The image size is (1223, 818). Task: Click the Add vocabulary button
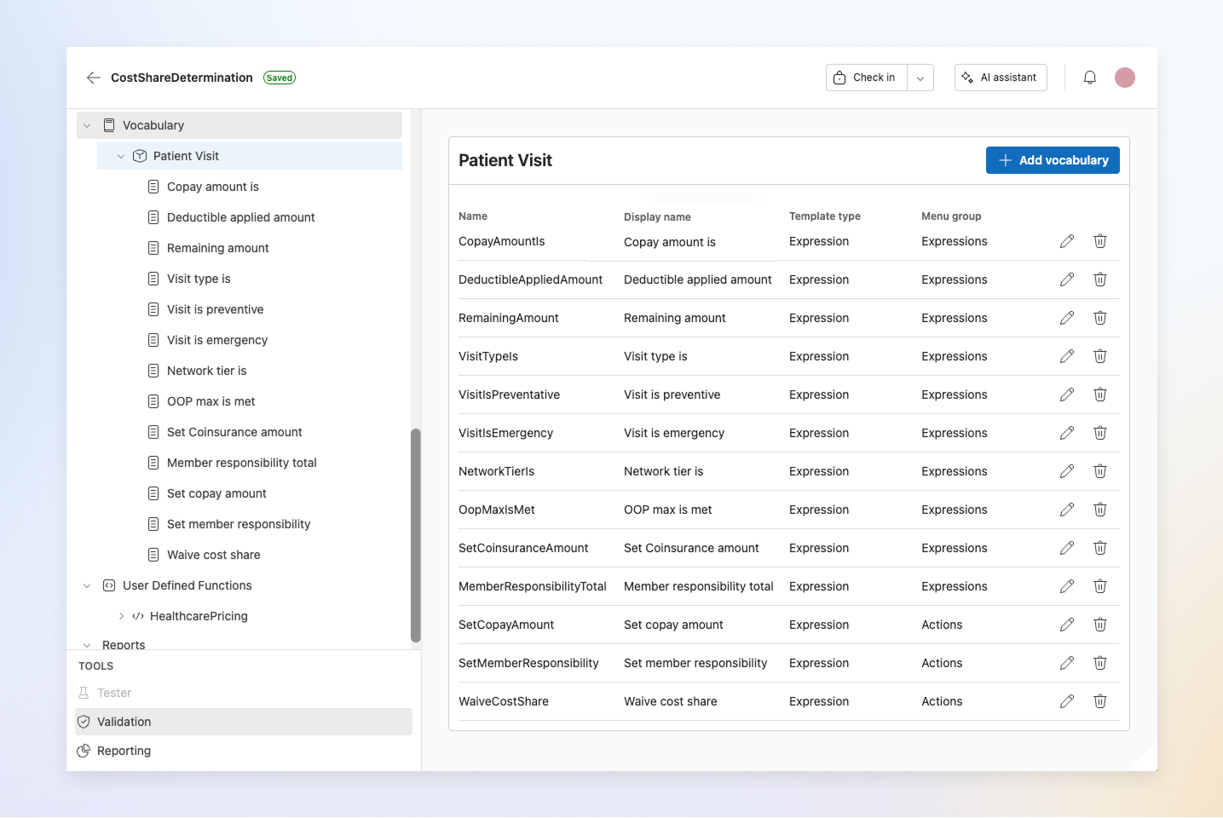click(x=1053, y=160)
